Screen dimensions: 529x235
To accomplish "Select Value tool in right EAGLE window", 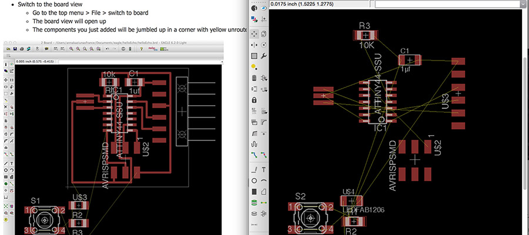I will 264,111.
